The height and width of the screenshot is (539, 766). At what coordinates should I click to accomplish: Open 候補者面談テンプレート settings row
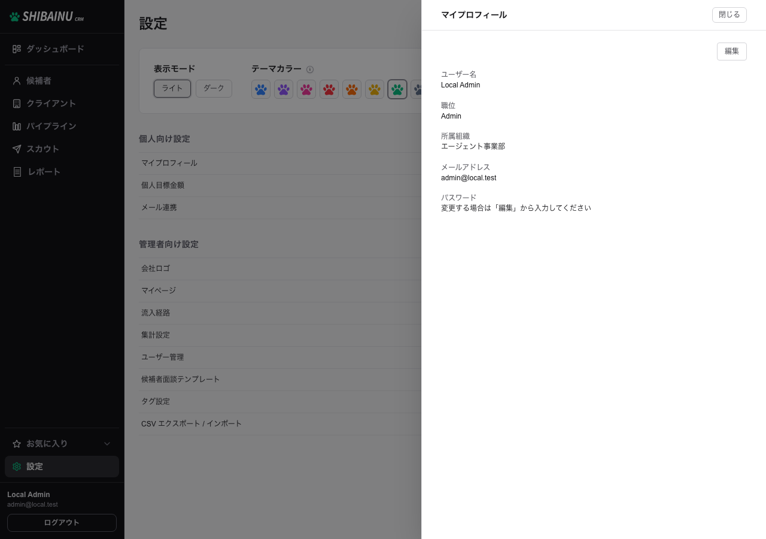(x=280, y=380)
